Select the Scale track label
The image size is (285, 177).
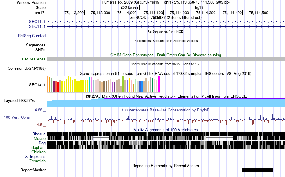pos(40,7)
